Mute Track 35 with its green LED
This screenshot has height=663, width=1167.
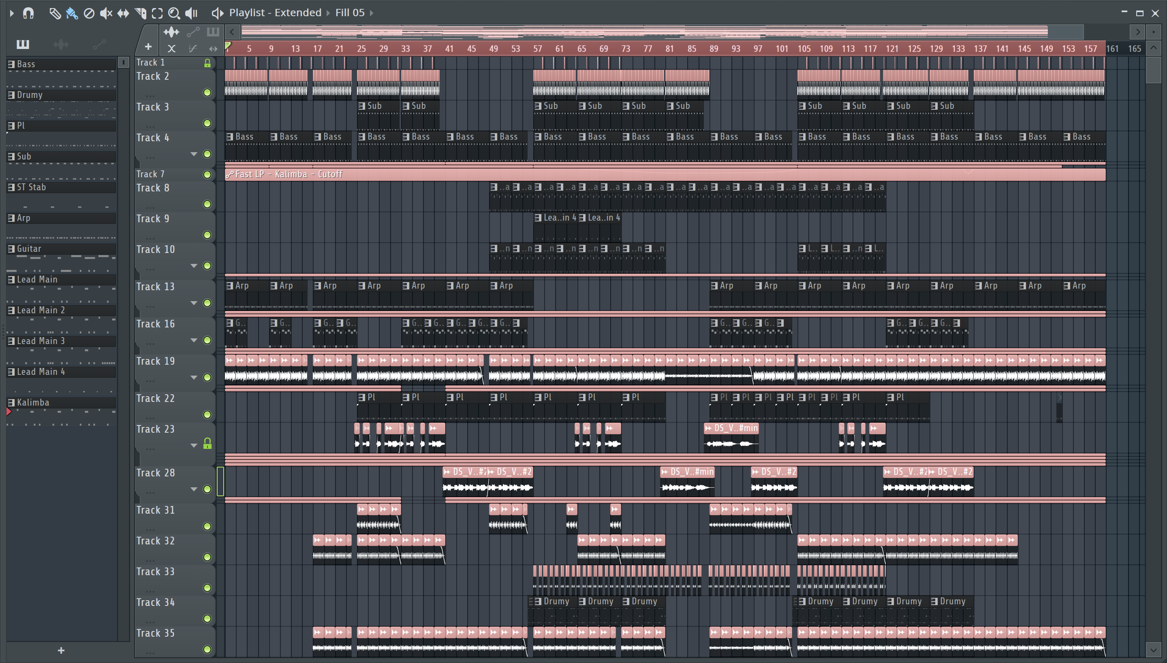(207, 649)
